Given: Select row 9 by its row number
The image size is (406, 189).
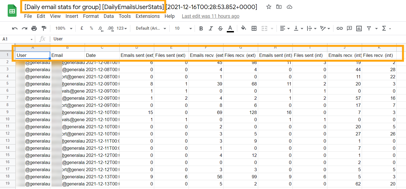Looking at the screenshot, I should coord(8,112).
